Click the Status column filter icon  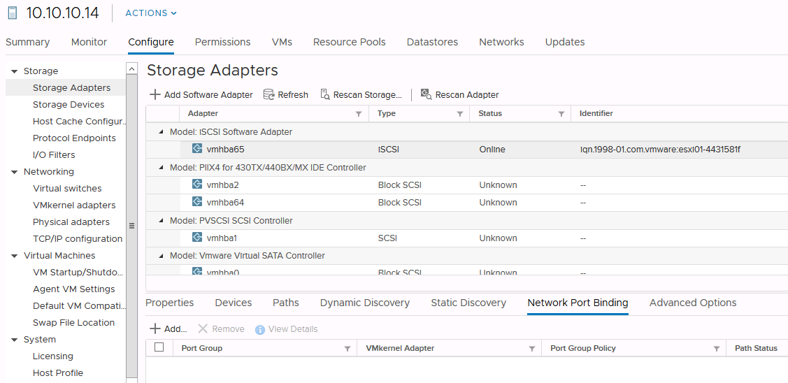point(561,114)
